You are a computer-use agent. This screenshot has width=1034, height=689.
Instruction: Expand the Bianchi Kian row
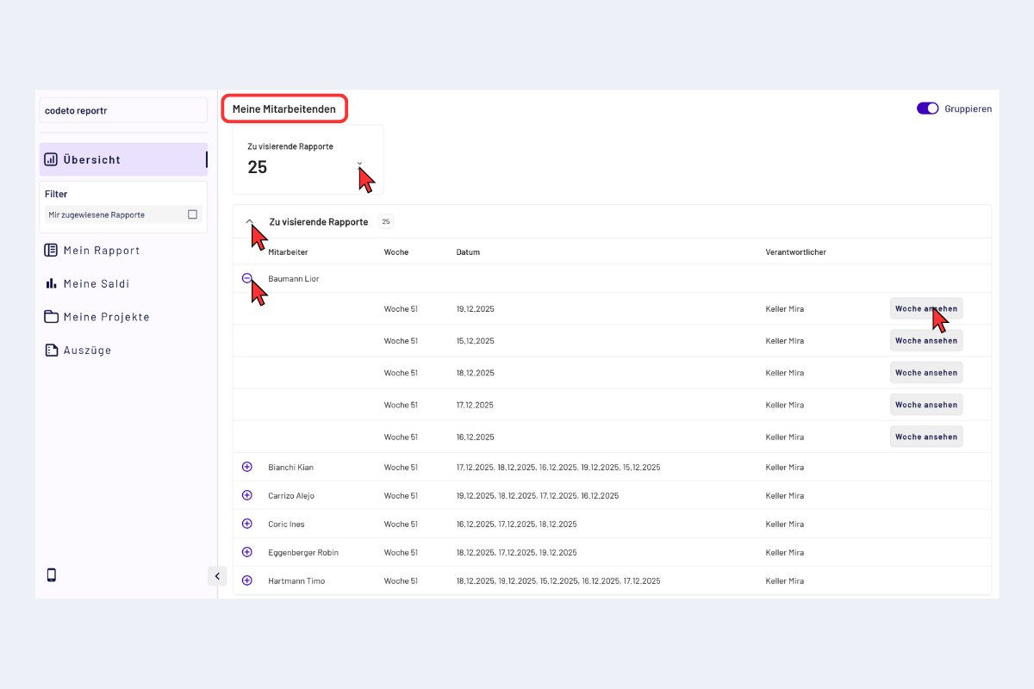tap(246, 467)
